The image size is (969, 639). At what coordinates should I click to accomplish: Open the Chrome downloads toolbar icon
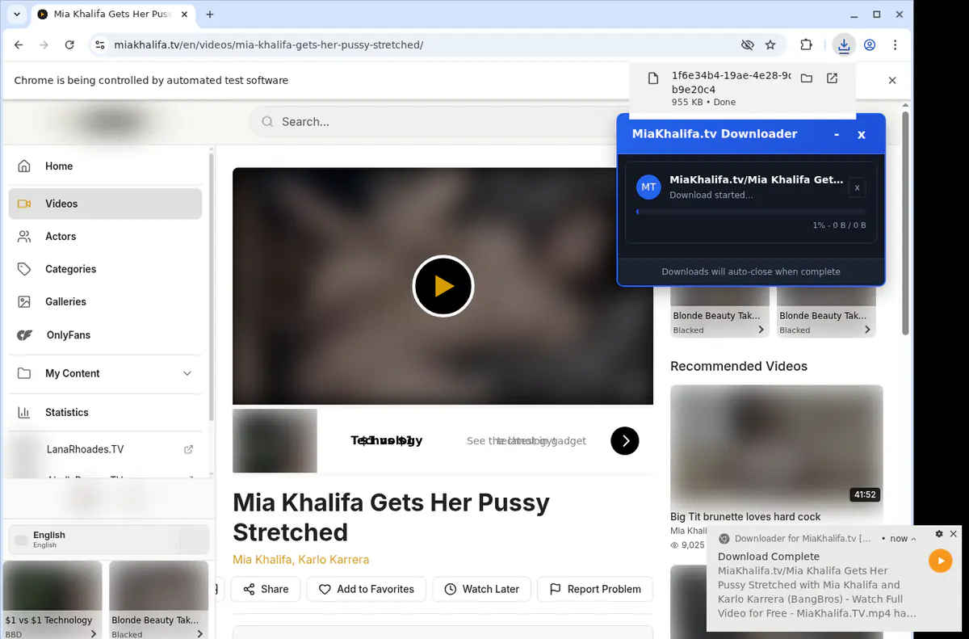pyautogui.click(x=844, y=45)
